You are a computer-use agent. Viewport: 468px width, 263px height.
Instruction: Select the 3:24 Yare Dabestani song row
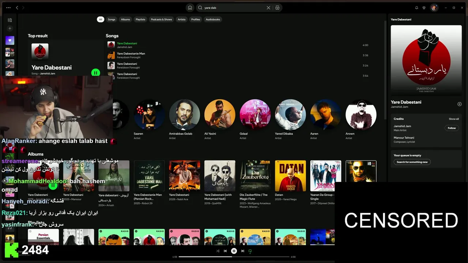tap(238, 65)
